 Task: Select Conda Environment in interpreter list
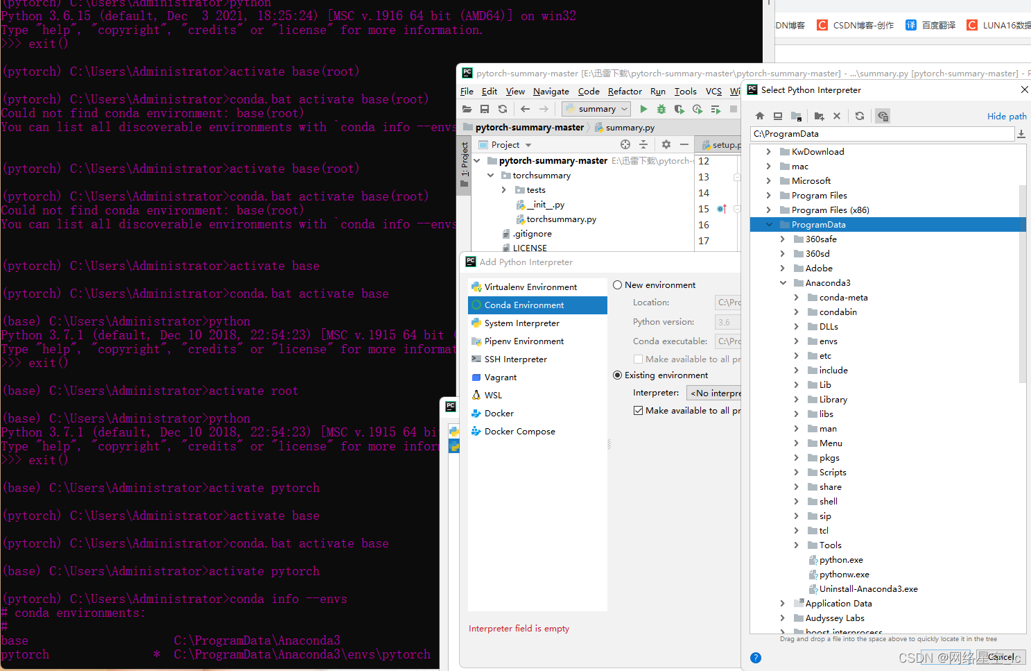click(537, 305)
